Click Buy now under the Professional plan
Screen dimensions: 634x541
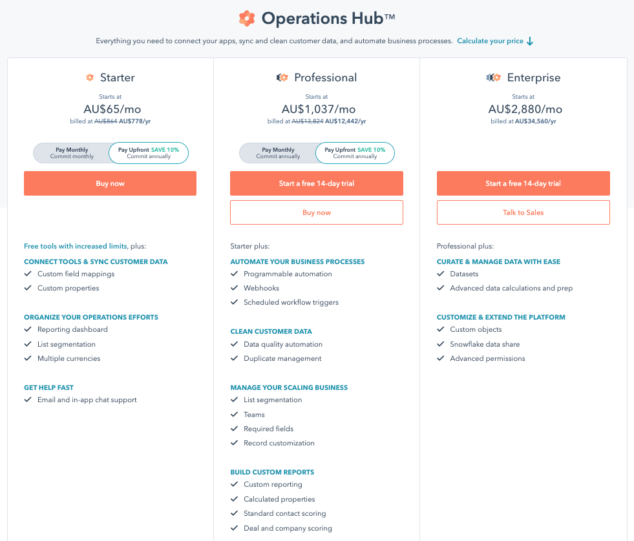click(316, 212)
